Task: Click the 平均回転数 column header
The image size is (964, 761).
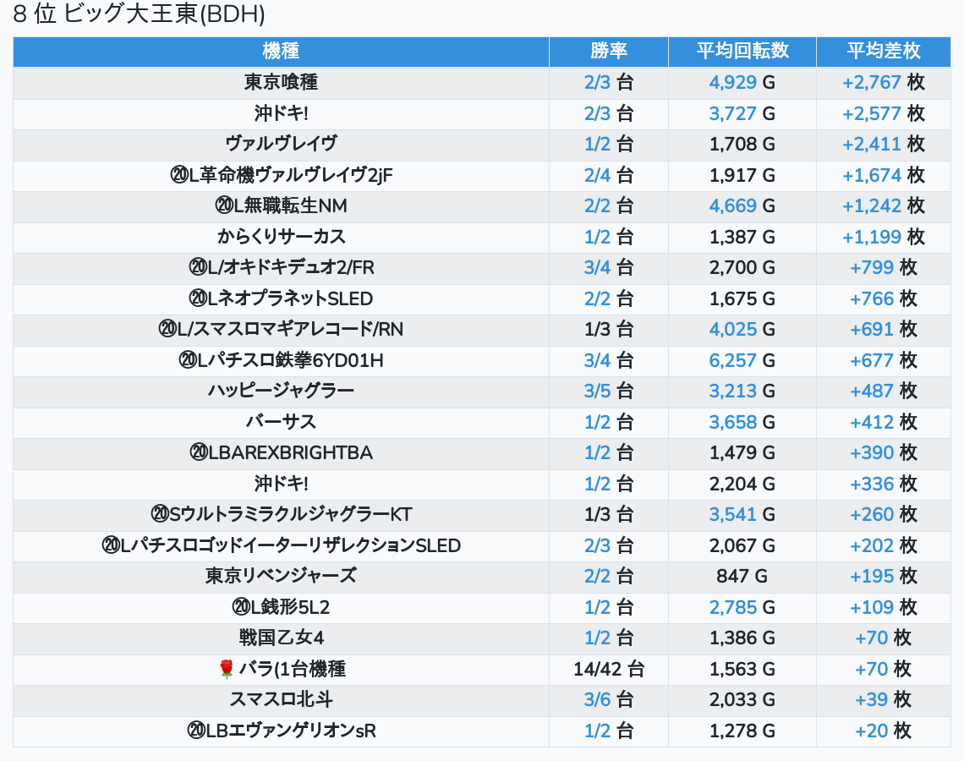Action: pos(742,51)
